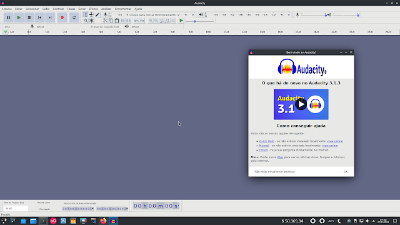The image size is (400, 225).
Task: Open the Faixas menu
Action: coord(71,9)
